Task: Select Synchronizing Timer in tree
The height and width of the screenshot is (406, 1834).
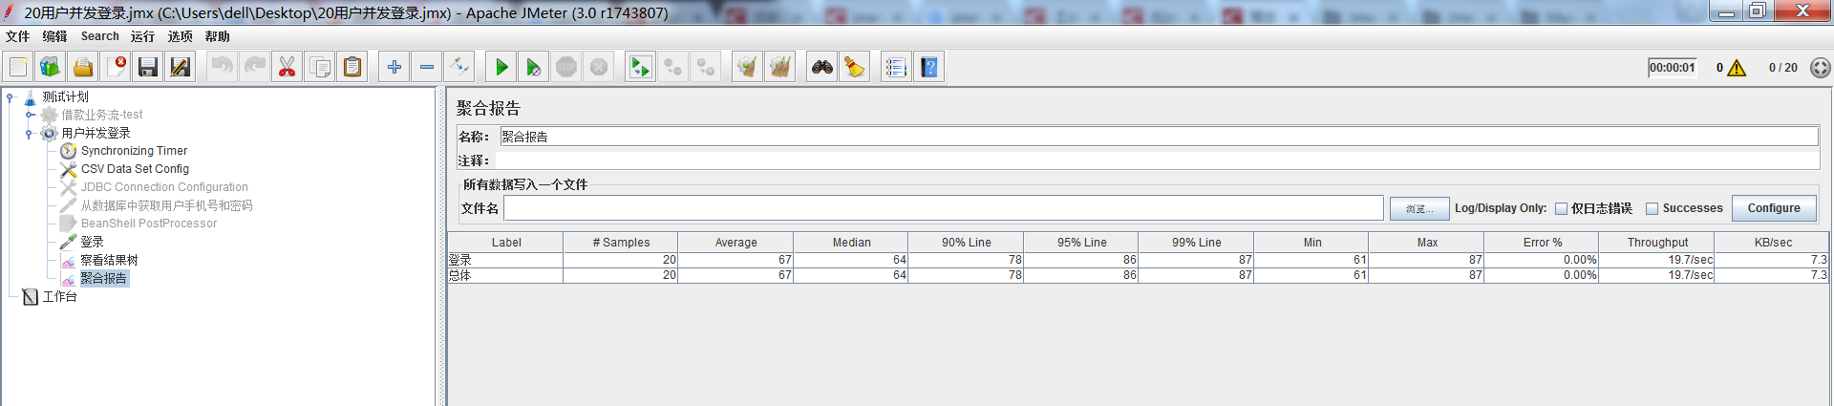Action: coord(134,151)
